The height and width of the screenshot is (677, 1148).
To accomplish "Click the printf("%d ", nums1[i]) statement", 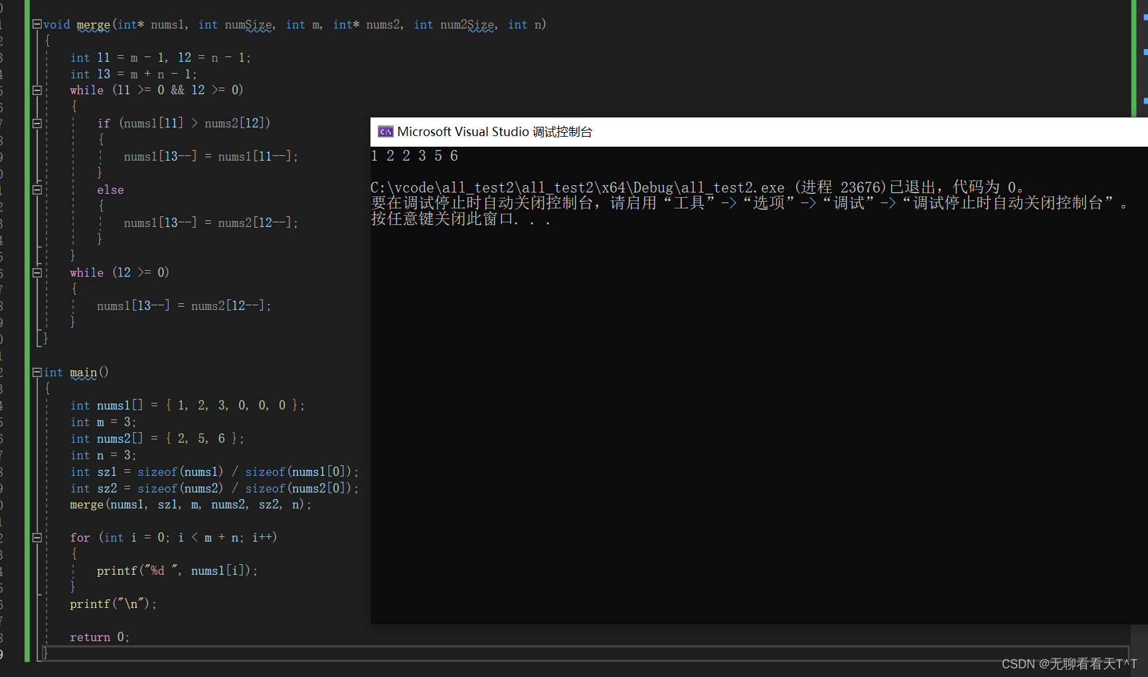I will (177, 571).
